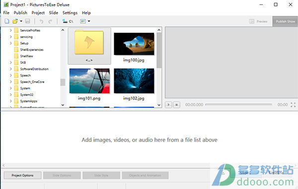Click the file list view mode icon
This screenshot has width=298, height=189.
pos(83,21)
